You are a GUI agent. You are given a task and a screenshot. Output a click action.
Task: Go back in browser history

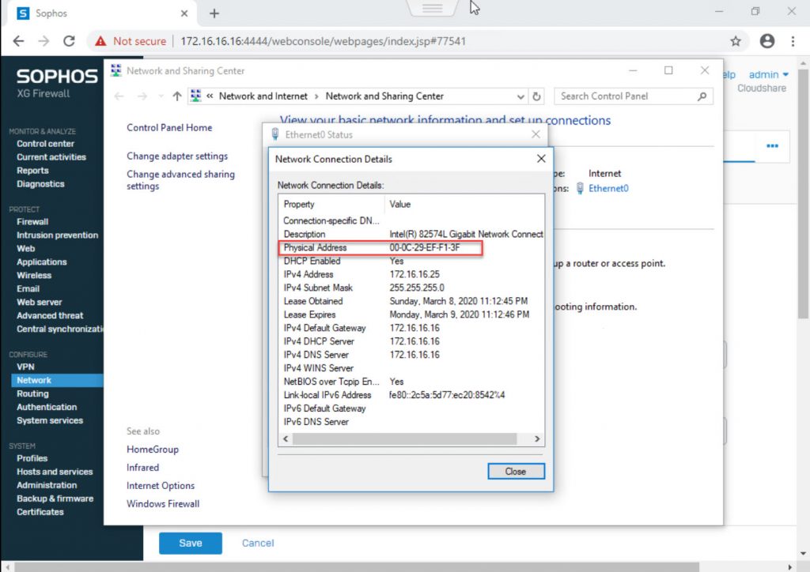(x=19, y=41)
